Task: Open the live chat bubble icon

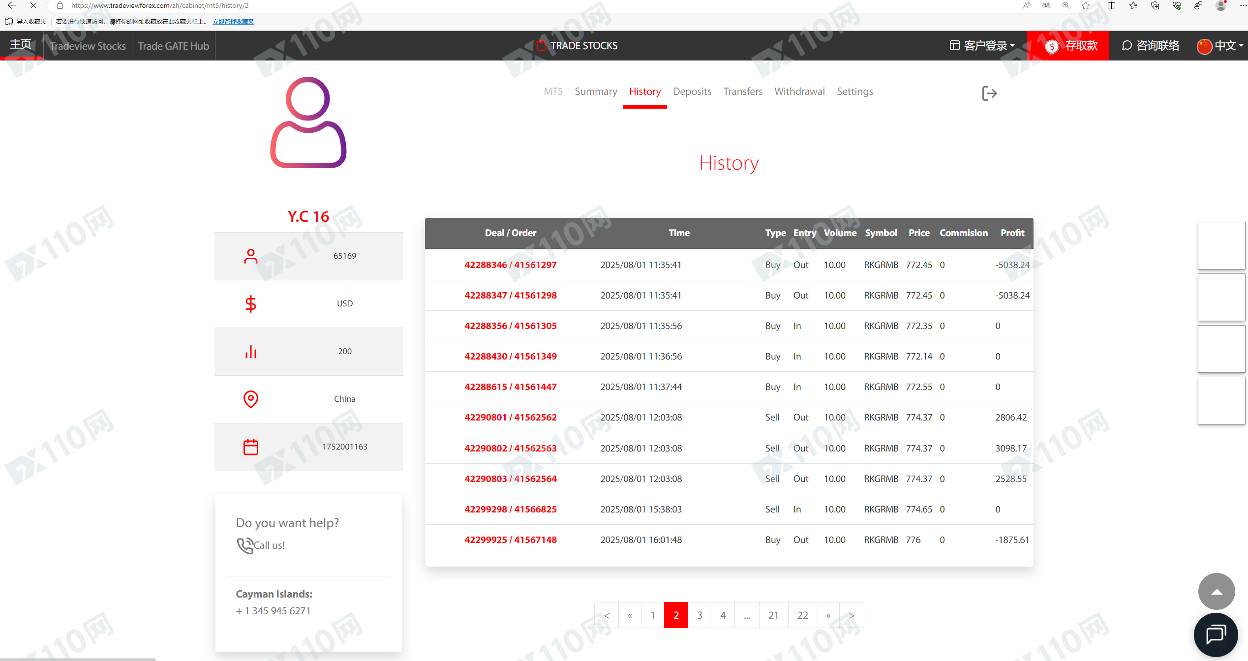Action: point(1216,633)
